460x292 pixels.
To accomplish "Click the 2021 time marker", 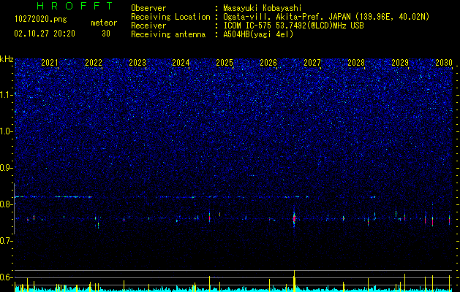I will pyautogui.click(x=50, y=63).
